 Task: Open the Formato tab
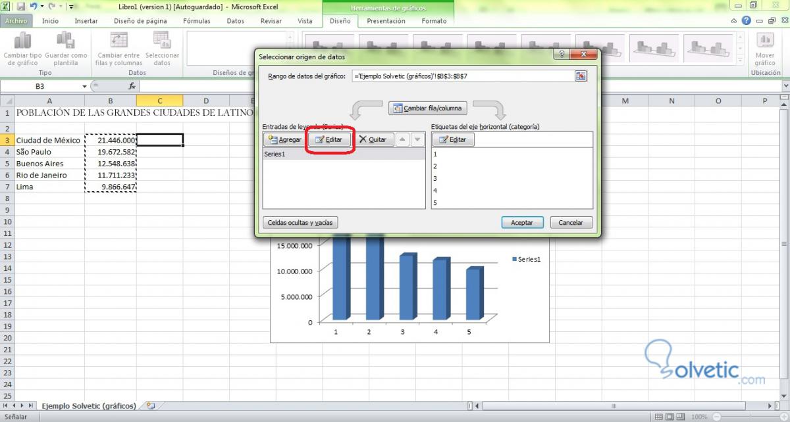434,21
